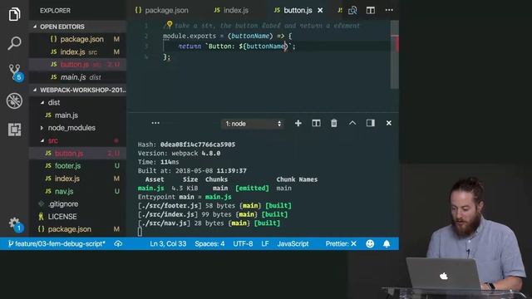532x299 pixels.
Task: Open Source Control view with badge 5
Action: 15,72
